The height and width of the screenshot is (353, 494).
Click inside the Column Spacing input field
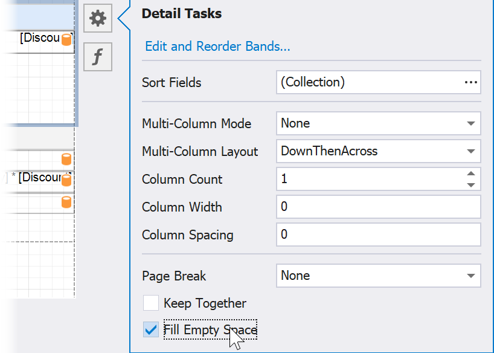click(362, 235)
